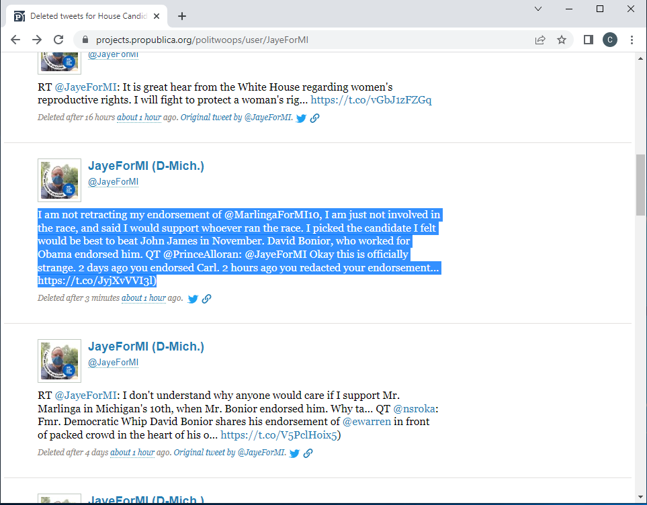
Task: Open the Chrome profile avatar C
Action: tap(610, 40)
